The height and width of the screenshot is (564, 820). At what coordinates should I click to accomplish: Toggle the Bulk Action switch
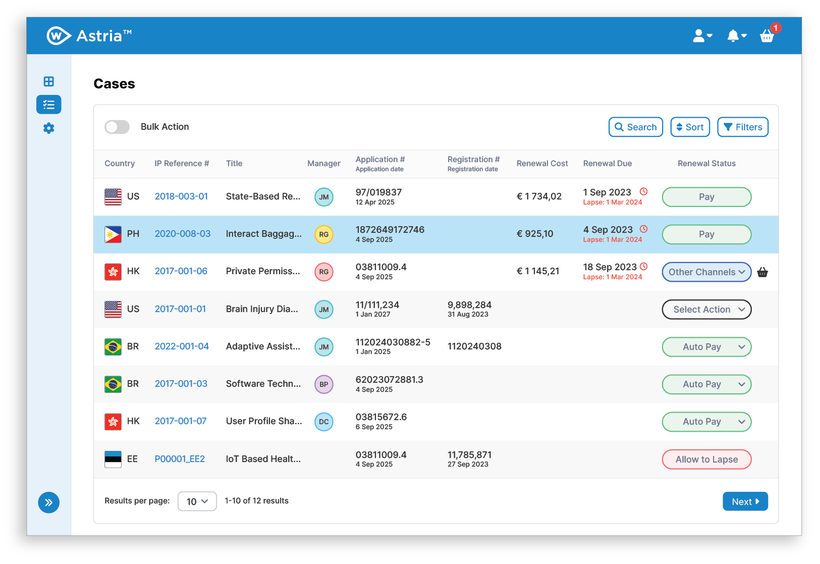(117, 127)
